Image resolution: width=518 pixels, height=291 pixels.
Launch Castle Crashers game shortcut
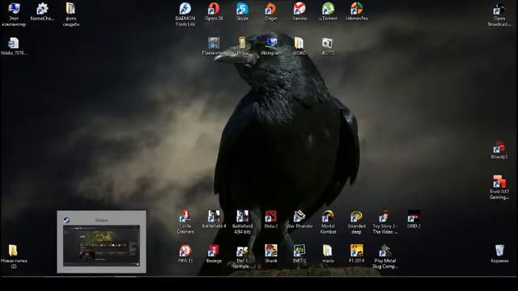[x=185, y=221]
